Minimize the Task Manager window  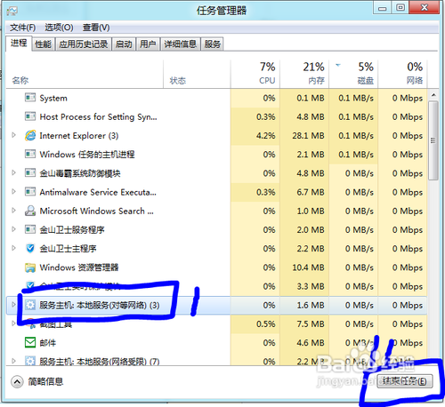(x=383, y=8)
